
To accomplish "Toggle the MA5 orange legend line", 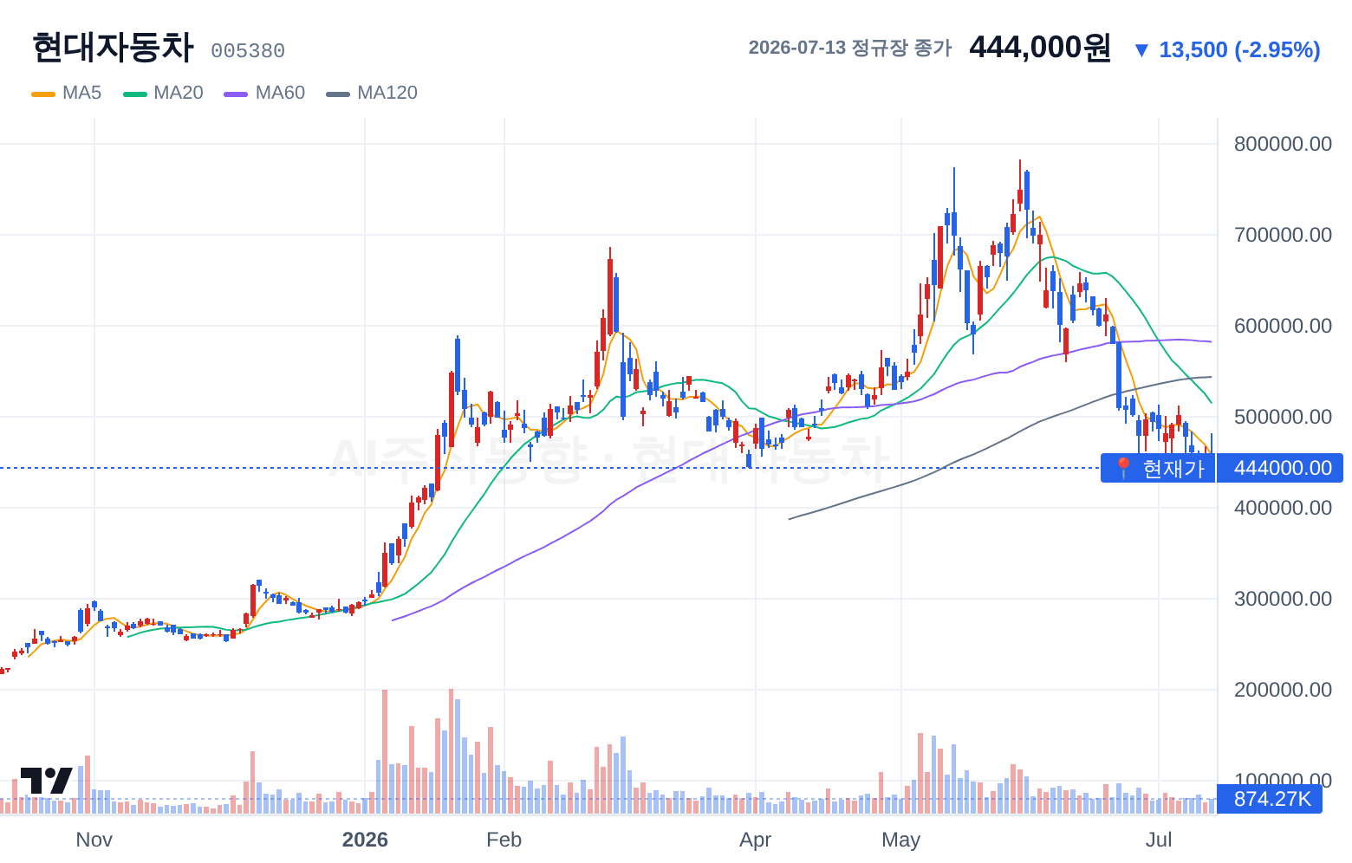I will (x=43, y=94).
